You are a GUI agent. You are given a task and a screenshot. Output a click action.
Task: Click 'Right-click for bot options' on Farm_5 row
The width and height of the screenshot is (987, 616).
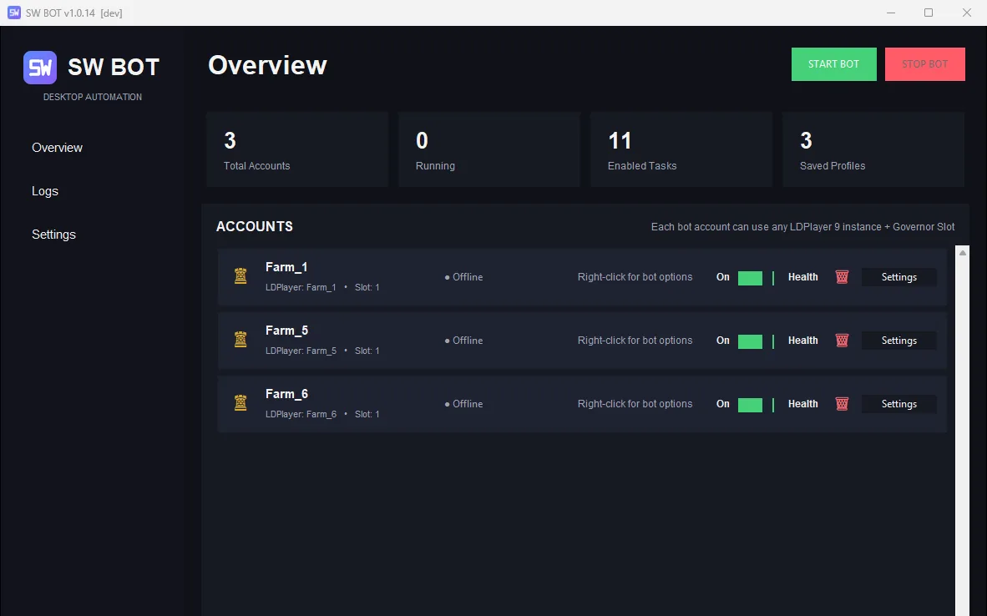tap(635, 341)
